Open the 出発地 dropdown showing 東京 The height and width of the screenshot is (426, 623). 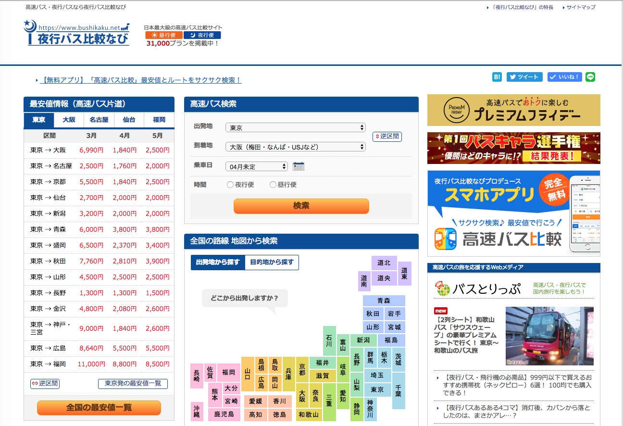[296, 127]
